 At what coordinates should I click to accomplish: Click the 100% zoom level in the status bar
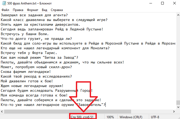110,117
